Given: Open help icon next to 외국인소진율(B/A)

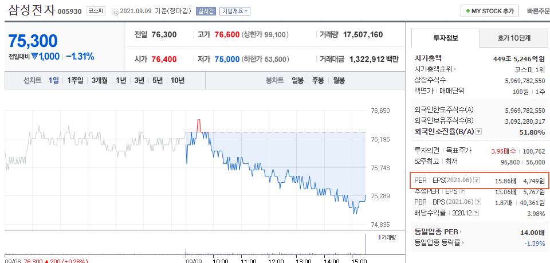Looking at the screenshot, I should point(479,132).
